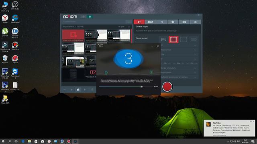Click the play button in Action! bottom toolbar
The width and height of the screenshot is (257, 144).
click(x=71, y=90)
